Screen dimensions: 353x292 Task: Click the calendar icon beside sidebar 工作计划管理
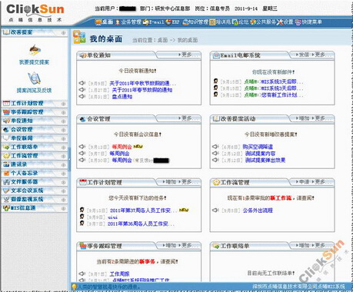6,103
